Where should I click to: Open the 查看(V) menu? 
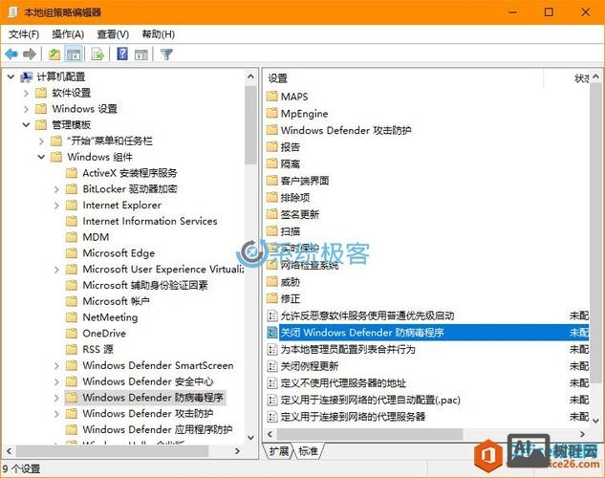(x=113, y=34)
